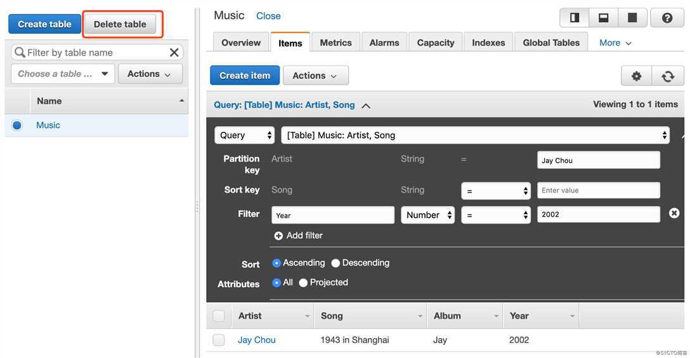Tick the select-all items header checkbox
690x358 pixels.
[219, 316]
